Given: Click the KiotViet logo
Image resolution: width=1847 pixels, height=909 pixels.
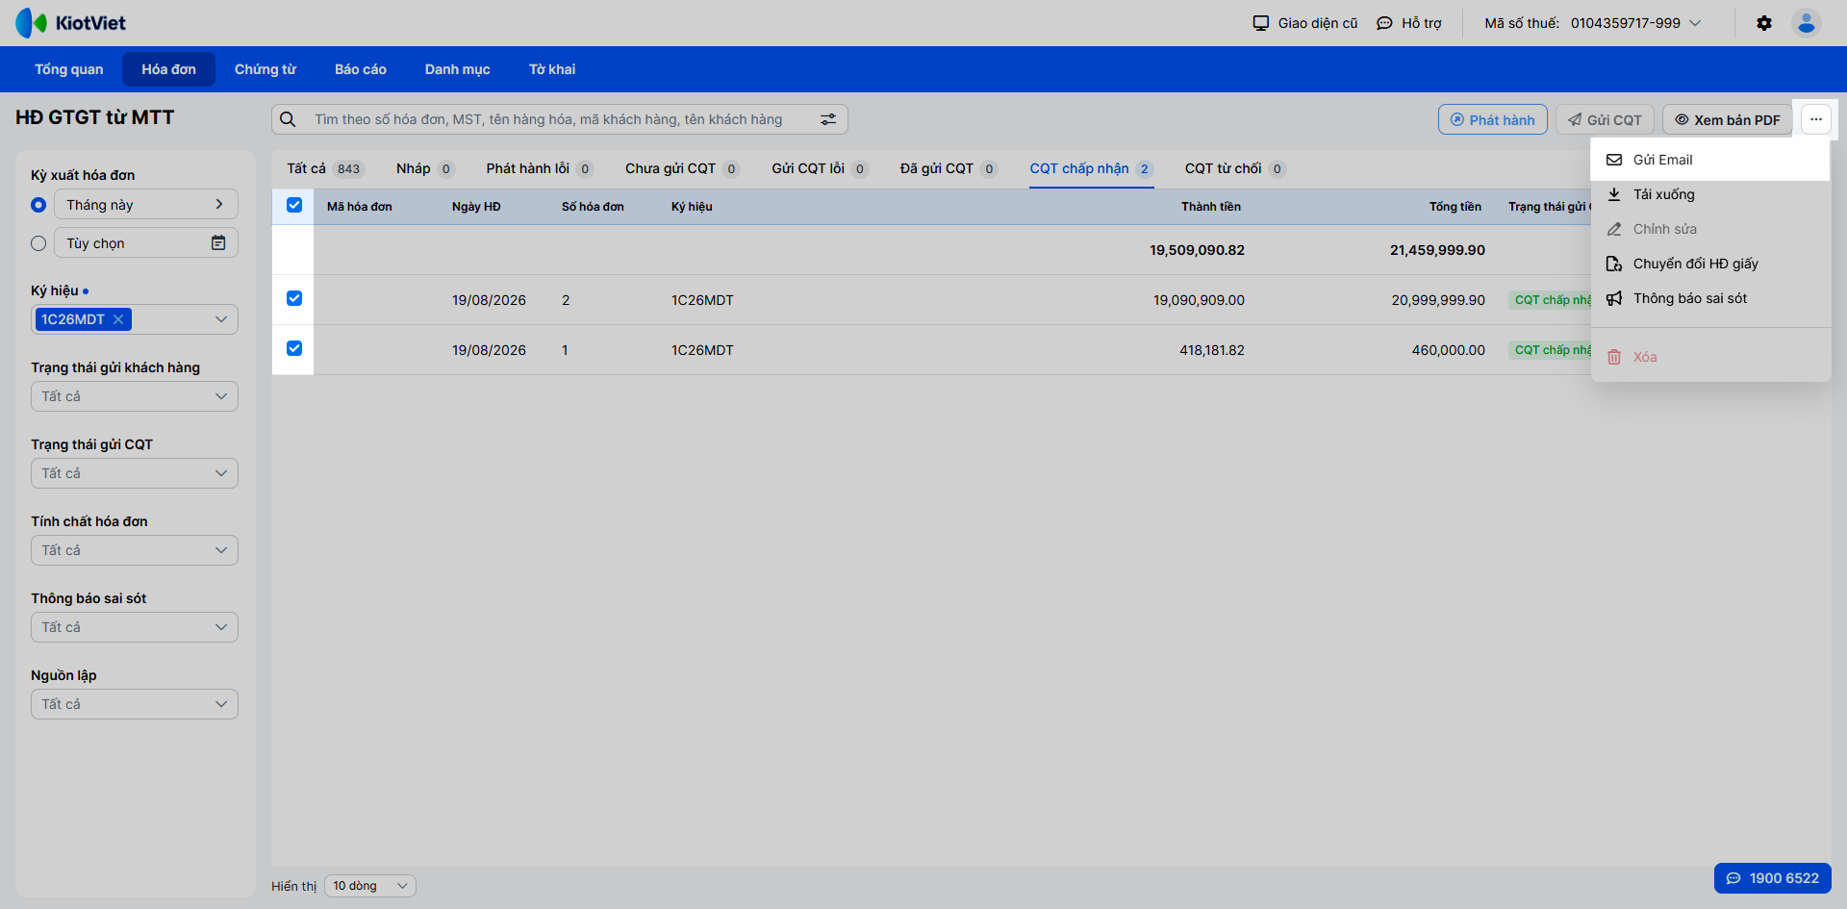Looking at the screenshot, I should point(70,23).
